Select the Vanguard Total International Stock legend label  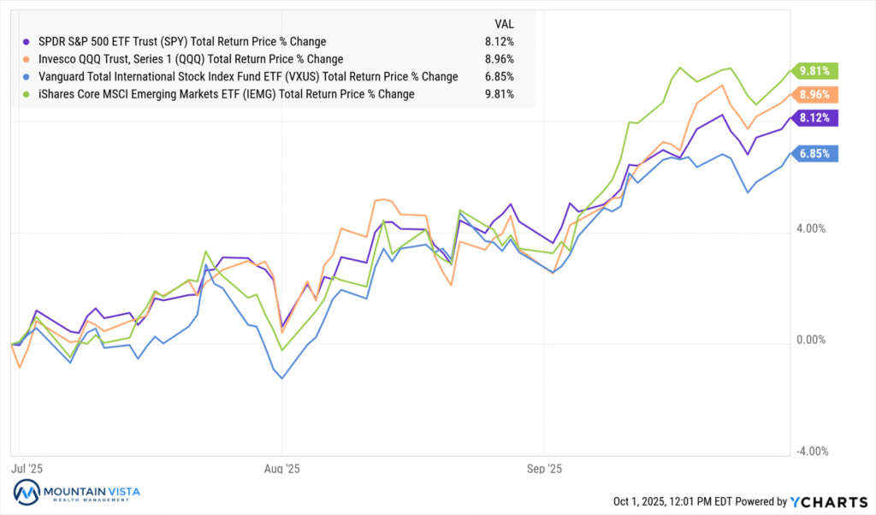coord(246,77)
